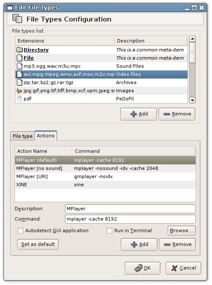Click the Directory folder icon

tap(19, 50)
